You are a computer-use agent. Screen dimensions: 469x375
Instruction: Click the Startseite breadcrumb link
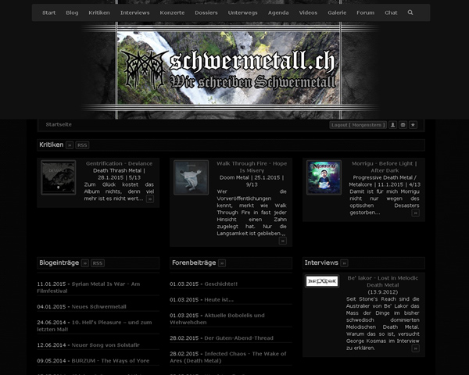point(59,124)
